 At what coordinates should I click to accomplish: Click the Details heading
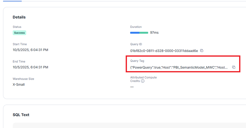pyautogui.click(x=19, y=17)
